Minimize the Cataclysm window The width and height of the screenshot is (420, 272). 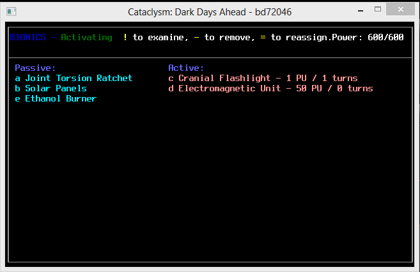(361, 11)
